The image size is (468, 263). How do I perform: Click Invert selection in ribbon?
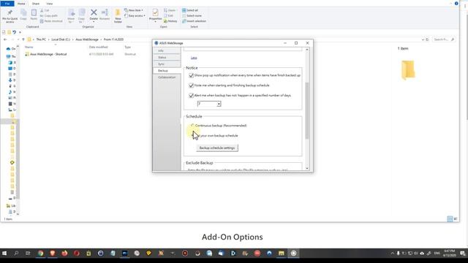(194, 21)
